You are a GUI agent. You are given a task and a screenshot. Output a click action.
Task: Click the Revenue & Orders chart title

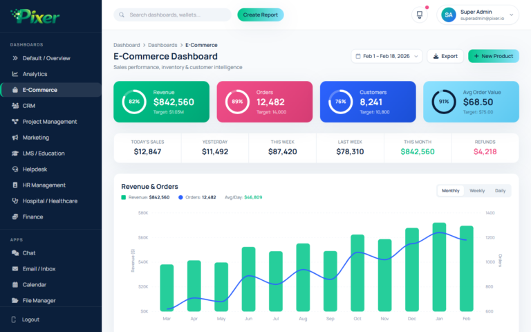tap(149, 187)
